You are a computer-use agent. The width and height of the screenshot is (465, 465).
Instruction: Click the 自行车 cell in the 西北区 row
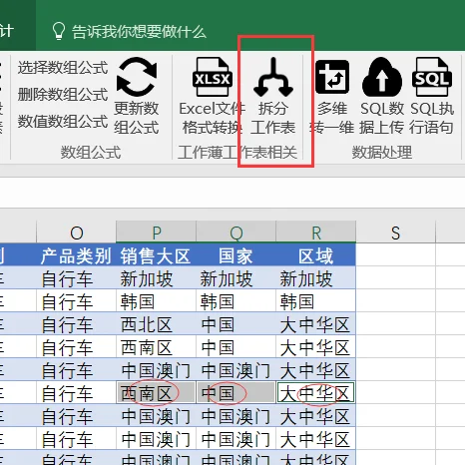tap(76, 324)
